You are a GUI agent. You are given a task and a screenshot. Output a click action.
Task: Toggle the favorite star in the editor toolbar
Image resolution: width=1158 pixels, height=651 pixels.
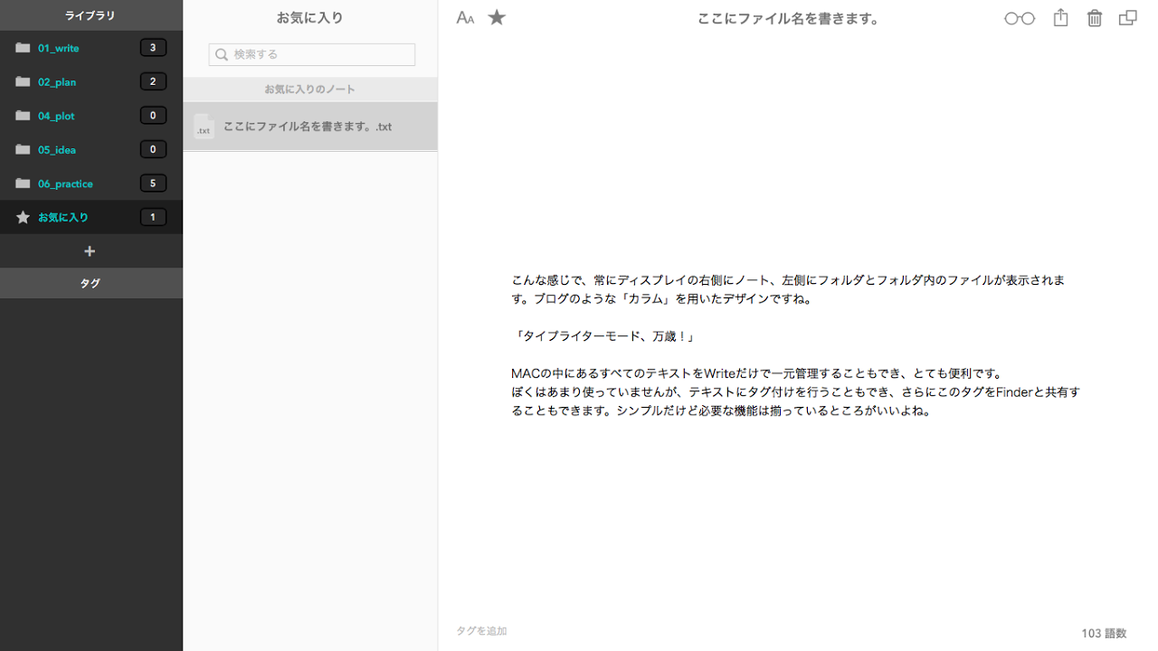click(497, 17)
